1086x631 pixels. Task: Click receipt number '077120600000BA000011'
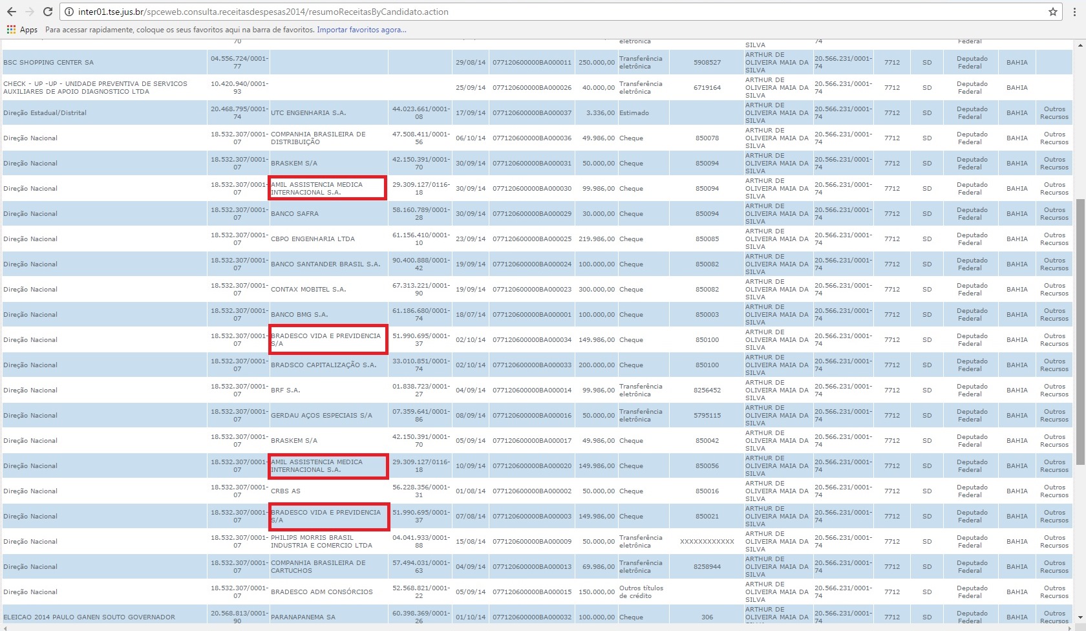(x=532, y=63)
